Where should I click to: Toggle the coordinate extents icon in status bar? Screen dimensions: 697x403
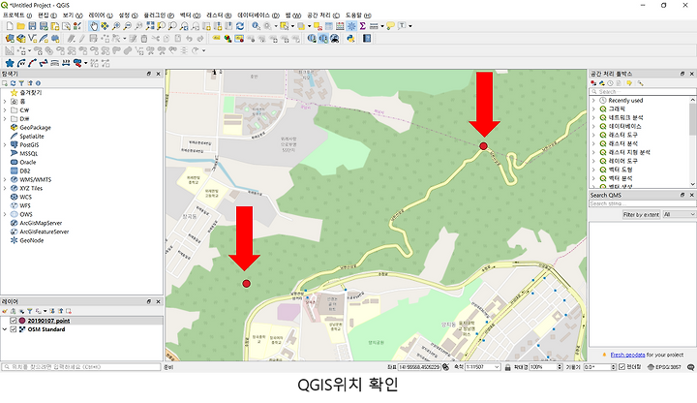(x=445, y=367)
